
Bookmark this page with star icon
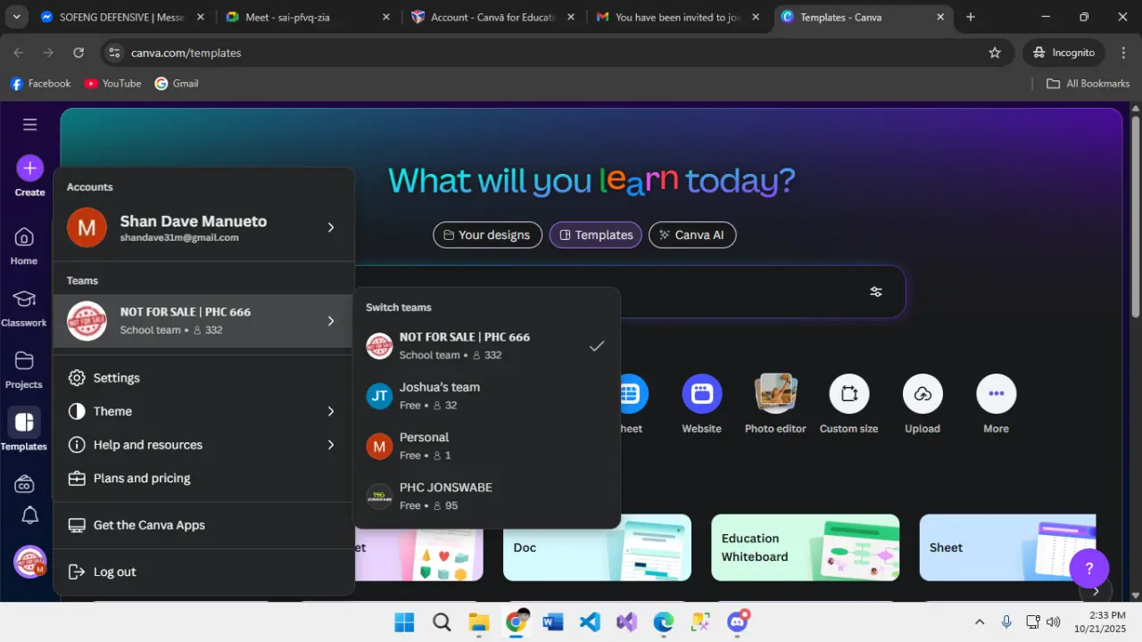coord(995,53)
